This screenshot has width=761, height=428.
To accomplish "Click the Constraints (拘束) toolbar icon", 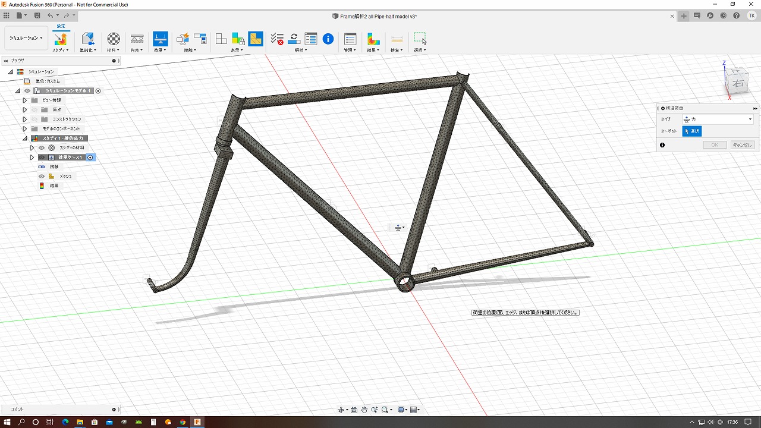I will 137,39.
